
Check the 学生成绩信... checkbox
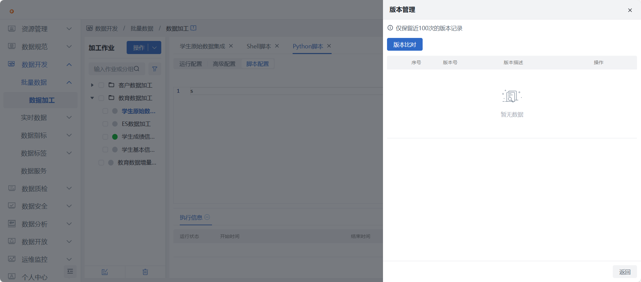[105, 137]
